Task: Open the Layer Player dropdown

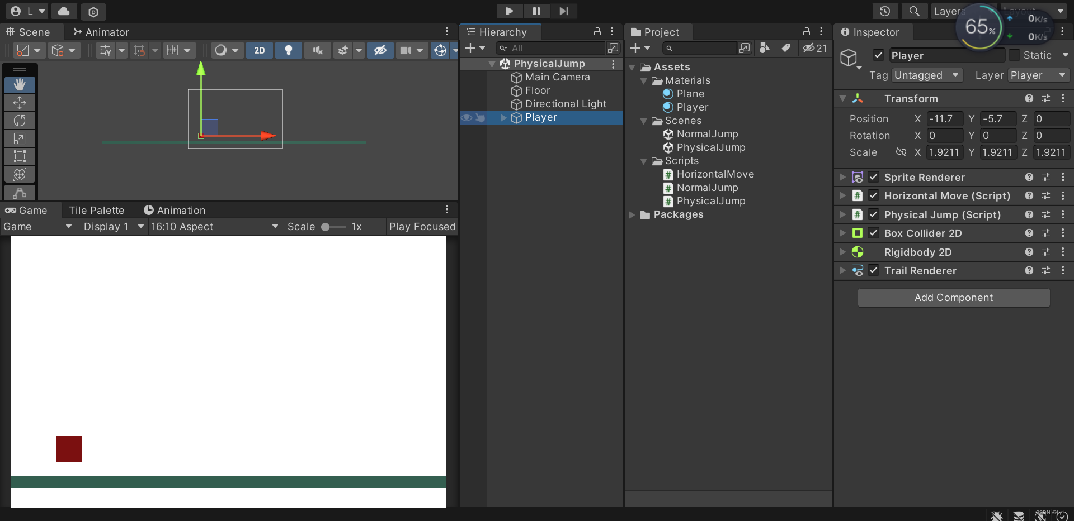Action: click(1039, 75)
